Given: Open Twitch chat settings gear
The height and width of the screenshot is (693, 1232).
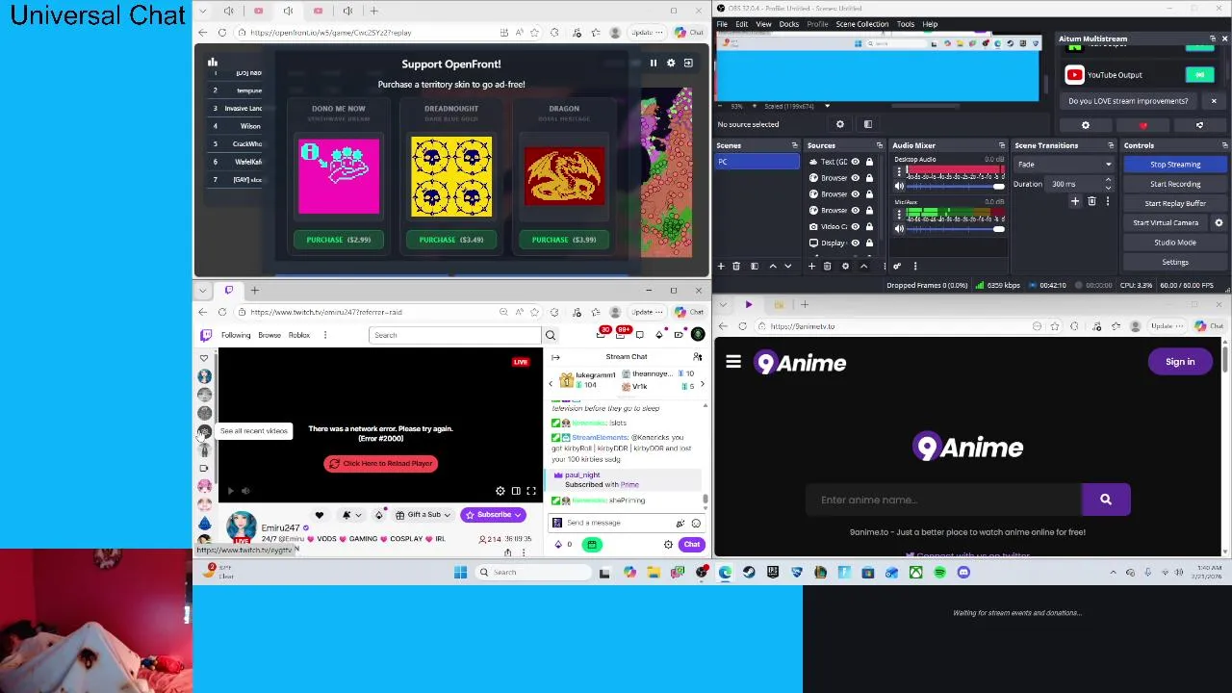Looking at the screenshot, I should point(668,545).
